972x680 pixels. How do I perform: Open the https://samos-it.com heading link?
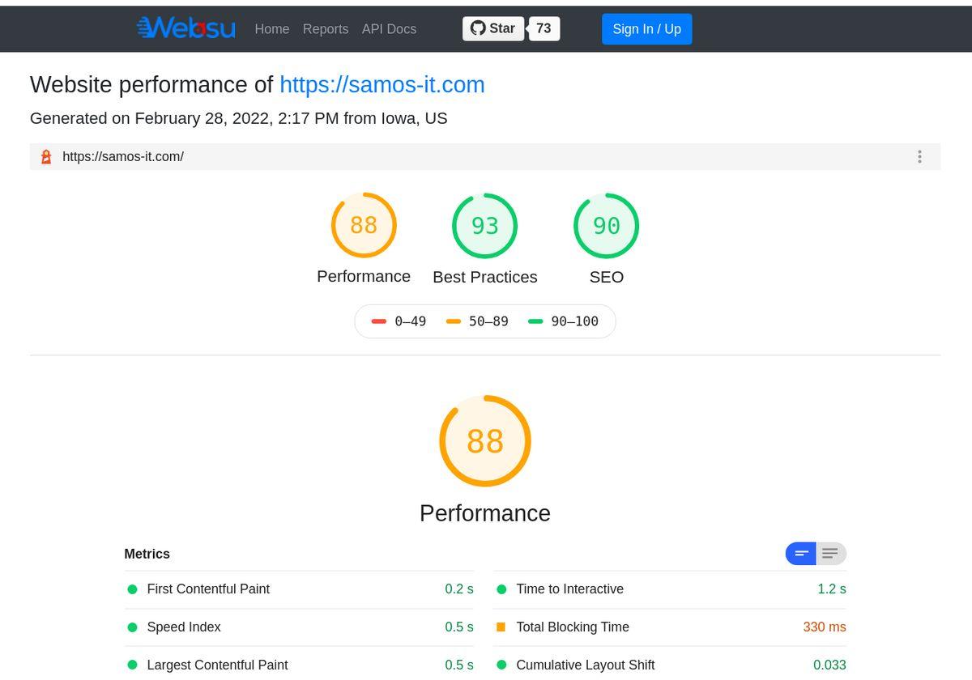(382, 85)
